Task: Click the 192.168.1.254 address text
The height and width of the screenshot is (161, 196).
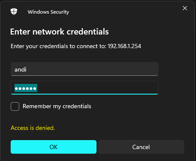Action: coord(124,46)
